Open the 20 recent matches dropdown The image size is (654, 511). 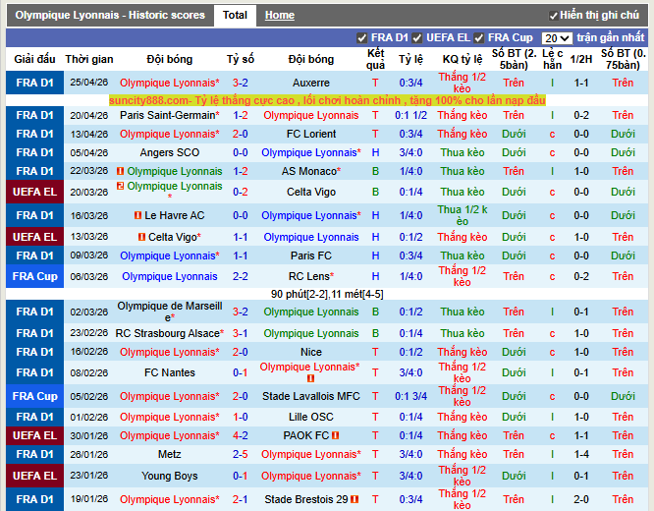(557, 38)
